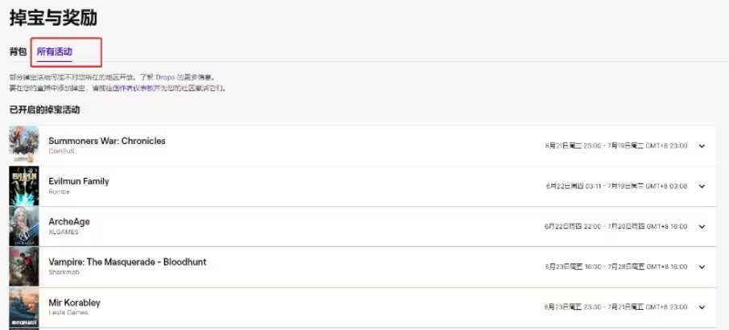Expand the Evilmun Family campaign chevron
This screenshot has height=330, width=729.
click(702, 186)
